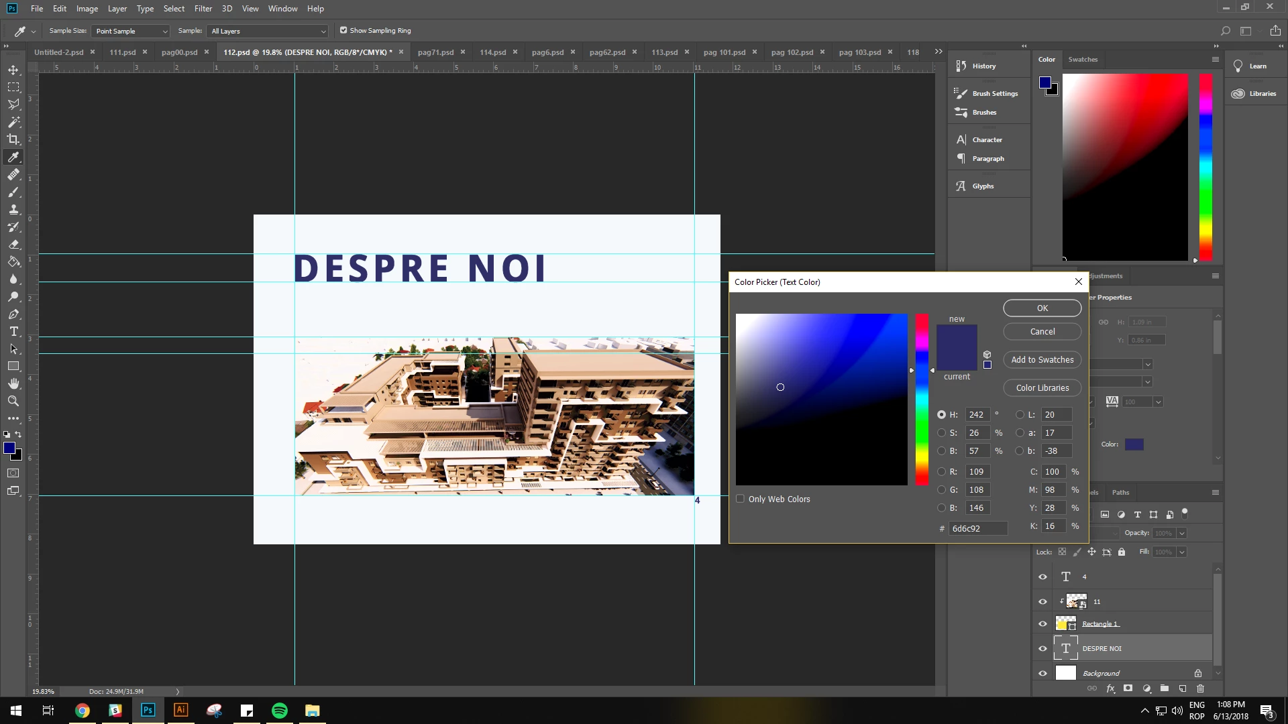Select the Magic Wand tool

click(13, 122)
